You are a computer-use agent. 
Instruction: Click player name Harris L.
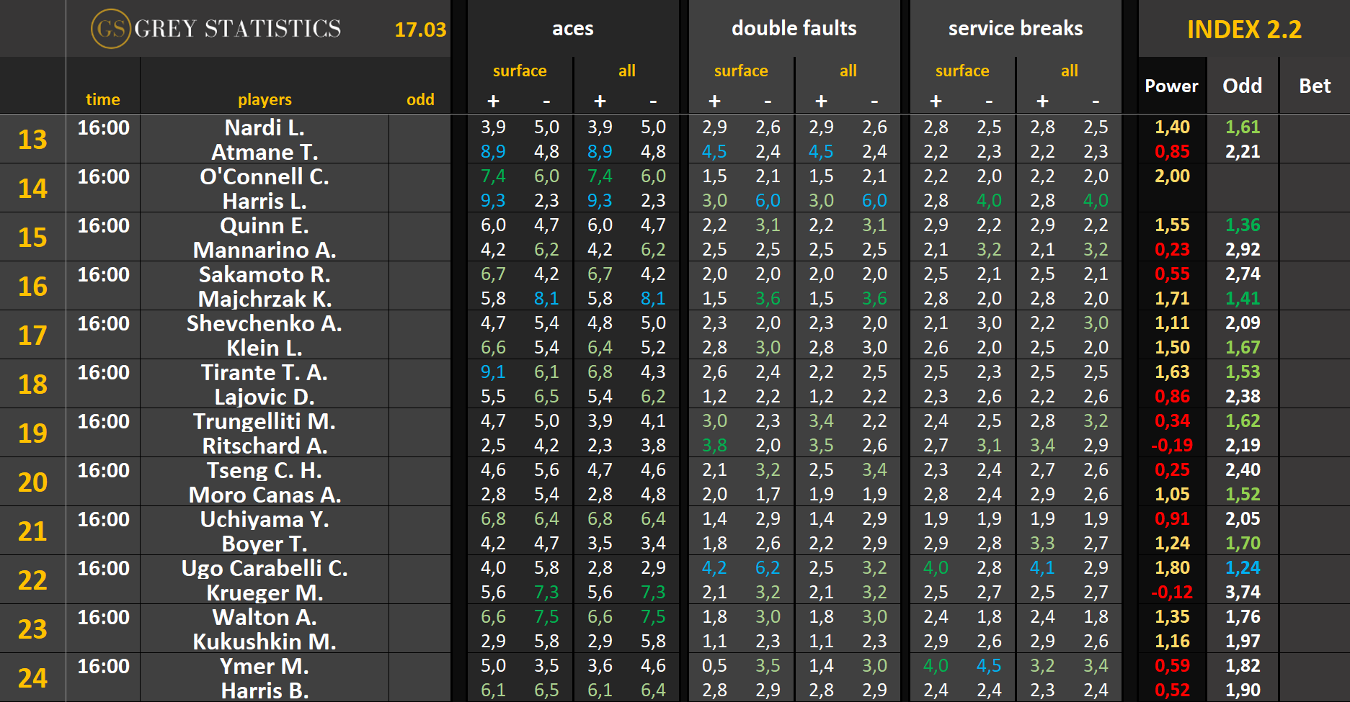[x=265, y=201]
